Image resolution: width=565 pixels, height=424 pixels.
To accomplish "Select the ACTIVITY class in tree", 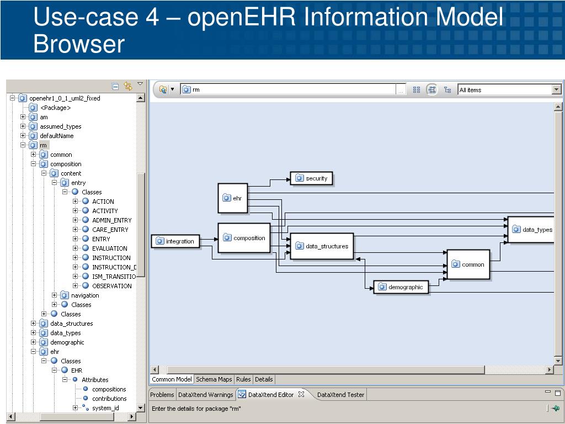I will (x=105, y=211).
